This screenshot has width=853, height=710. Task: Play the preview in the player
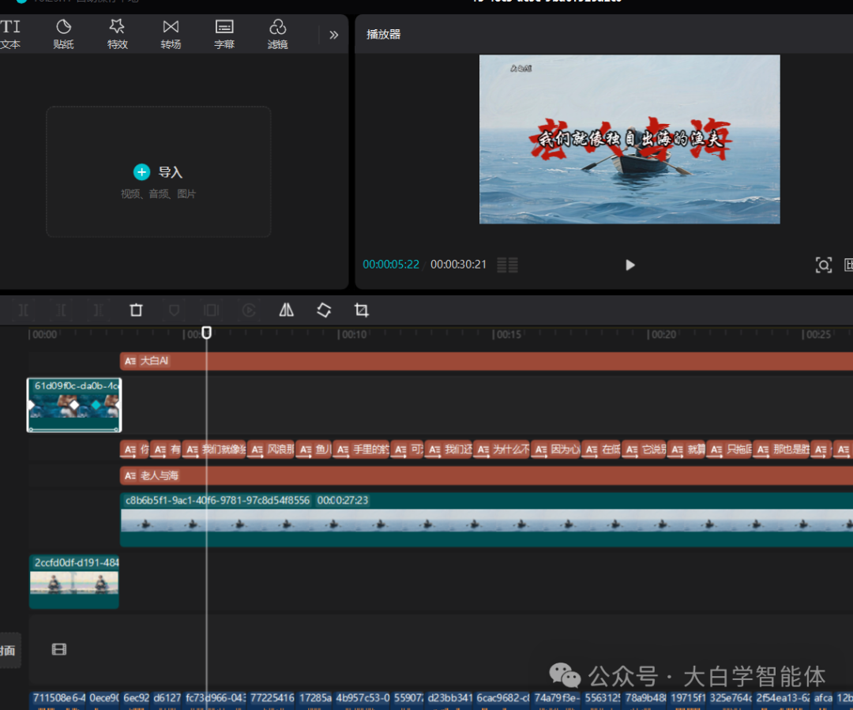coord(629,265)
